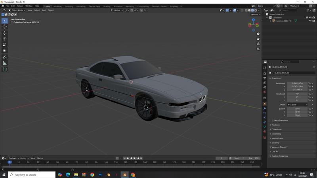Open the Material properties tab icon
317x178 pixels.
pyautogui.click(x=265, y=132)
